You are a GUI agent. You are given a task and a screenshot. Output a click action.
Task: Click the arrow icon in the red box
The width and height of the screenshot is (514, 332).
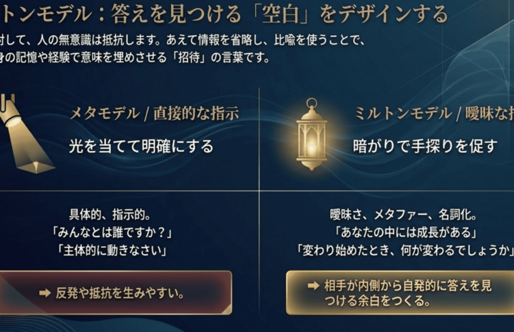pos(45,293)
